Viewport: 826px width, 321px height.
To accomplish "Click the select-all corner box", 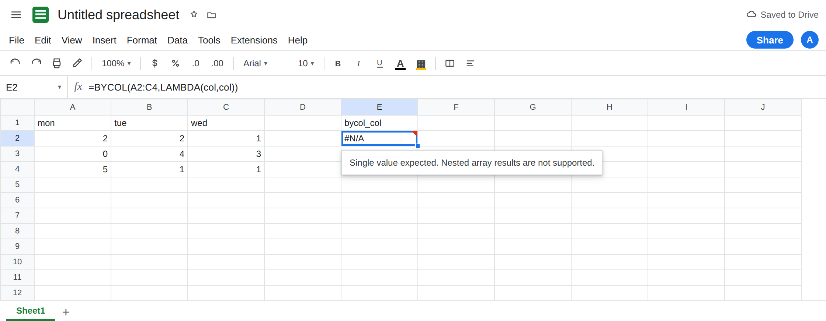I will (x=17, y=107).
